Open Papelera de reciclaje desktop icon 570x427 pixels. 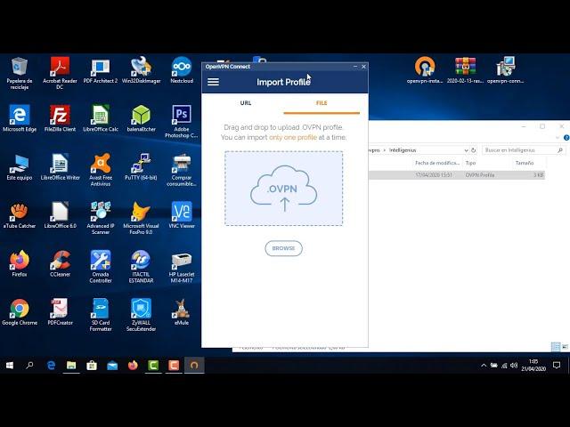click(20, 73)
